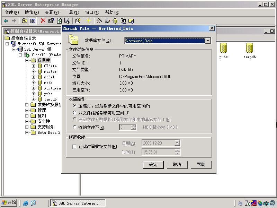Click the Export List toolbar icon
Image resolution: width=277 pixels, height=208 pixels.
point(67,21)
